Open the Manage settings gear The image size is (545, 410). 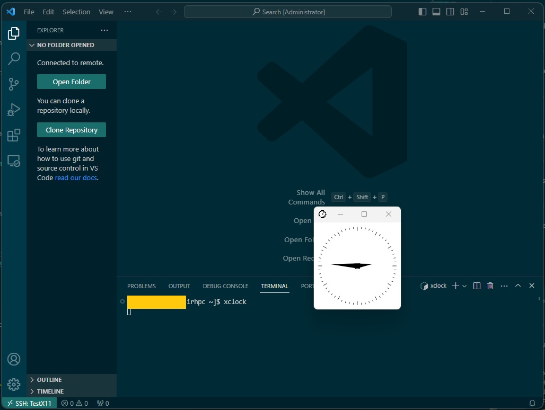pyautogui.click(x=14, y=384)
